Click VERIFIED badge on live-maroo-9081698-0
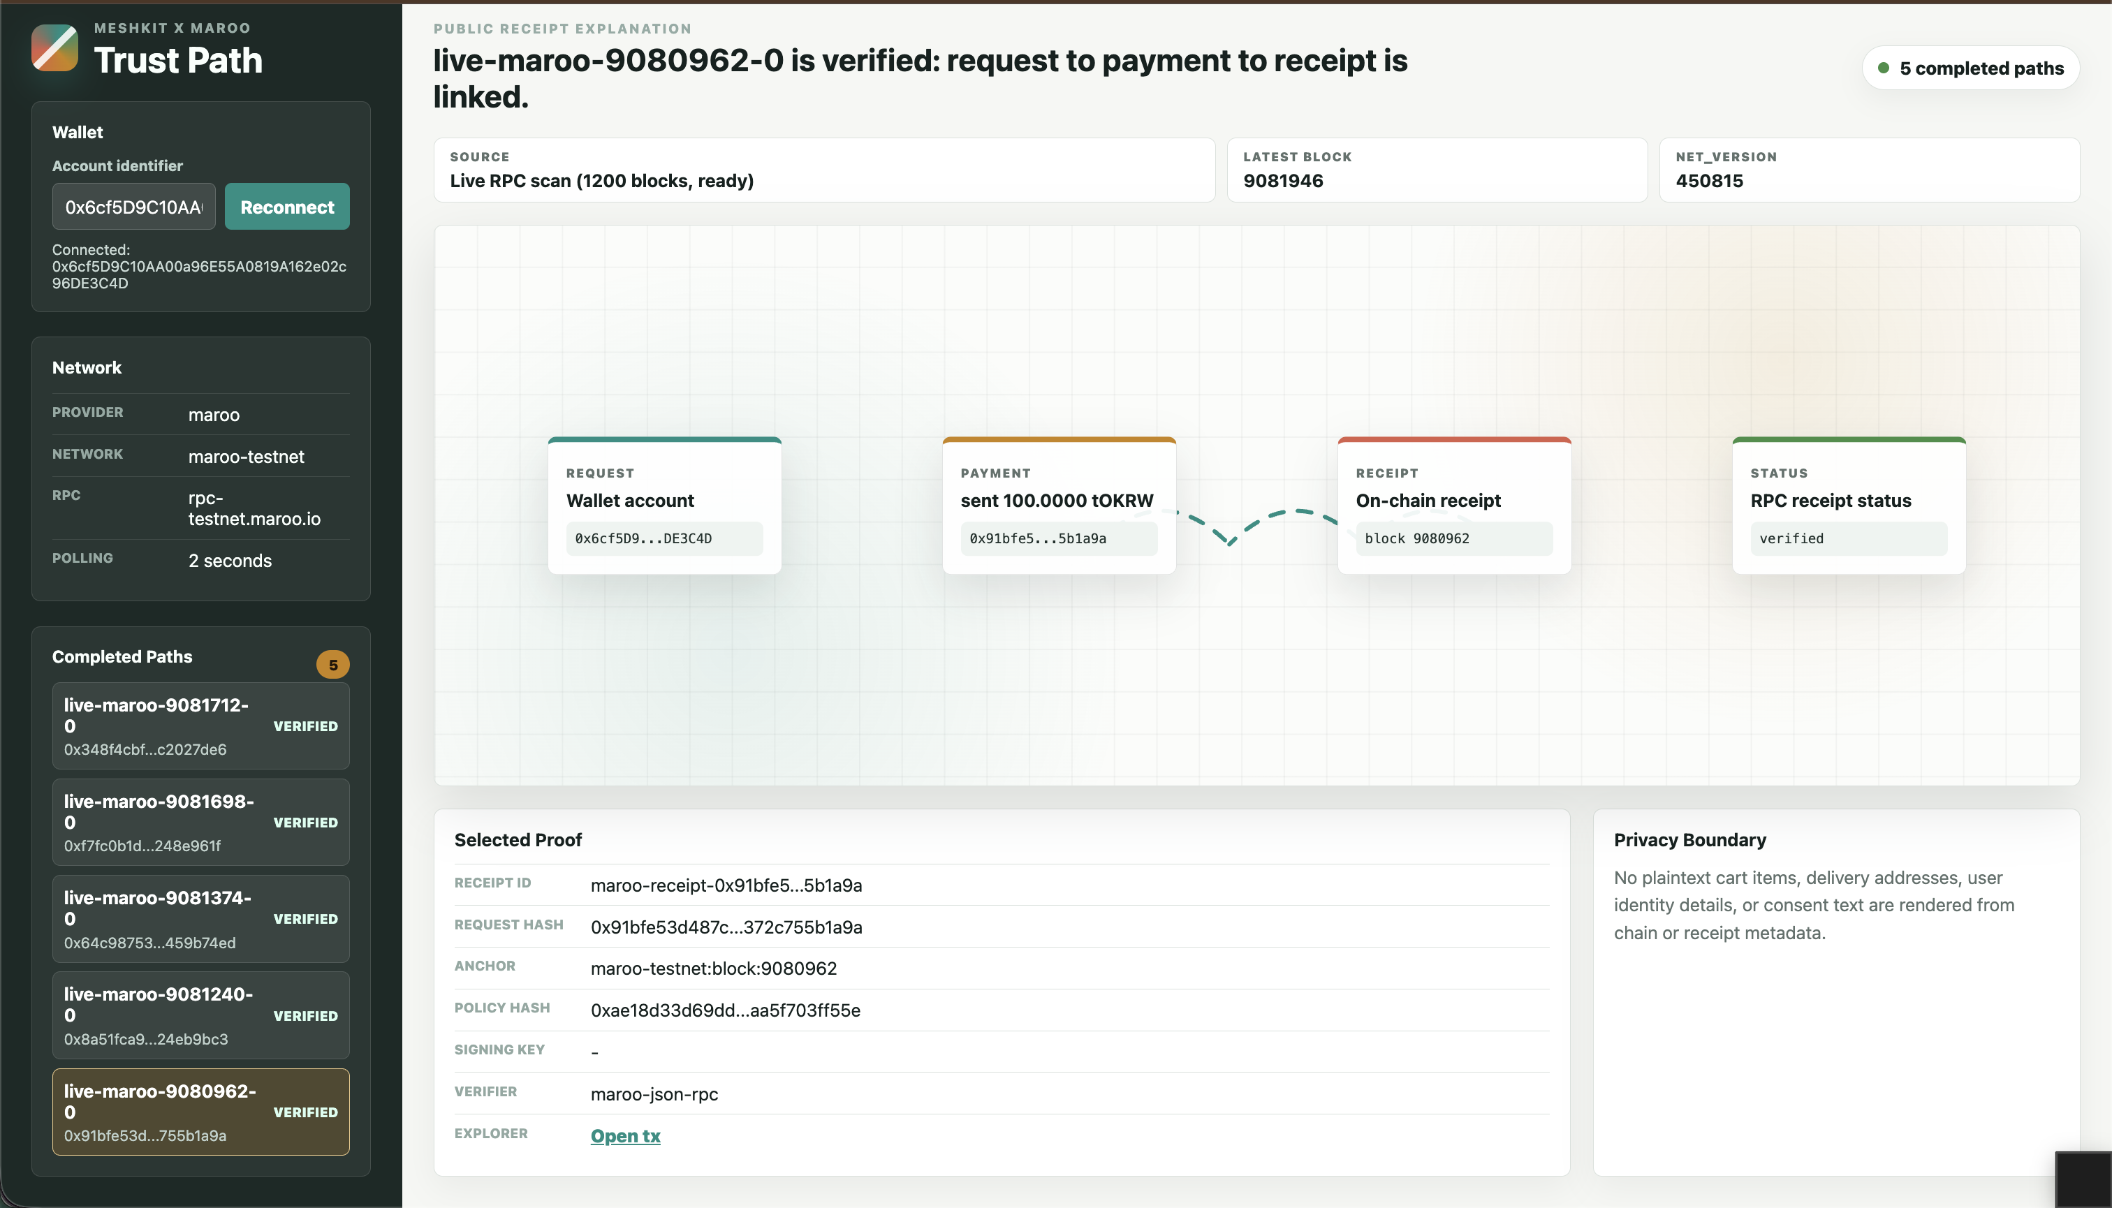Screen dimensions: 2112x1208 tap(305, 822)
